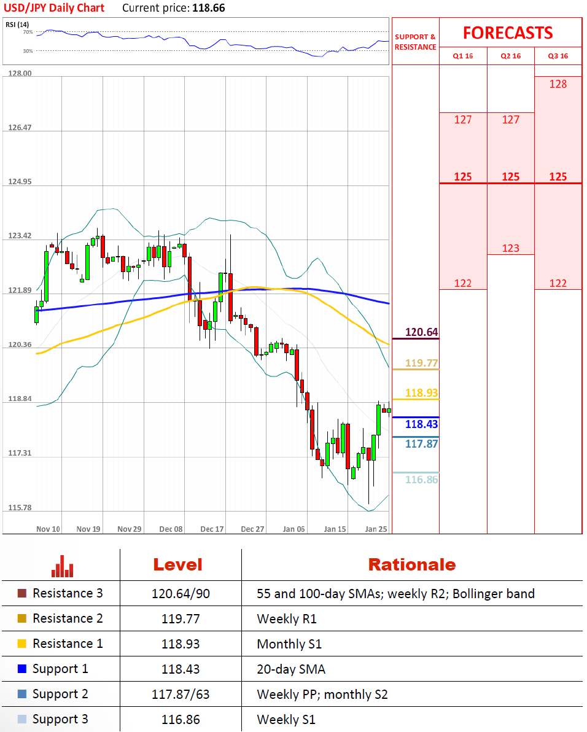587x732 pixels.
Task: Click the 123 forecast value under Q2 16
Action: coord(510,248)
